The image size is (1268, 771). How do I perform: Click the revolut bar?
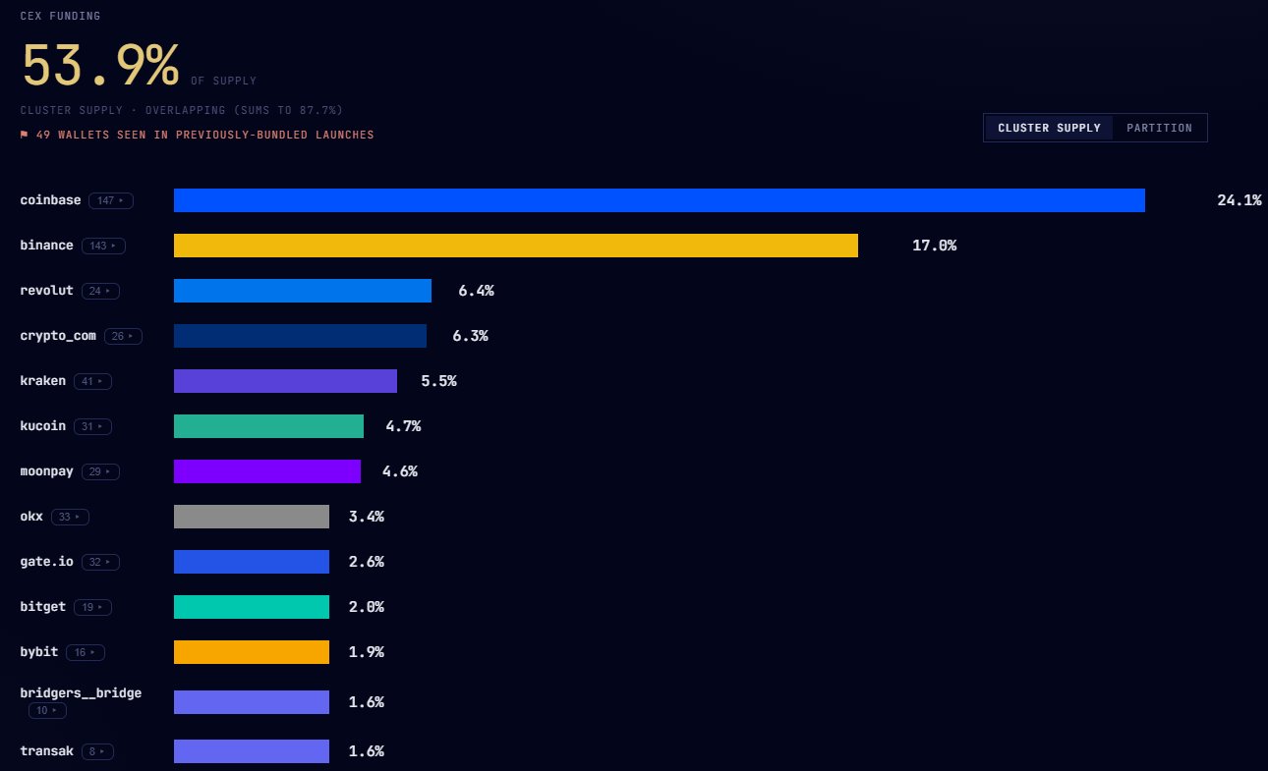pyautogui.click(x=303, y=291)
